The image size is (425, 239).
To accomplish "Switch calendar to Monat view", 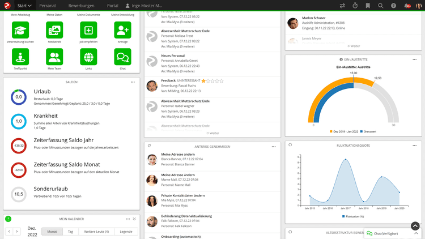I will (52, 232).
